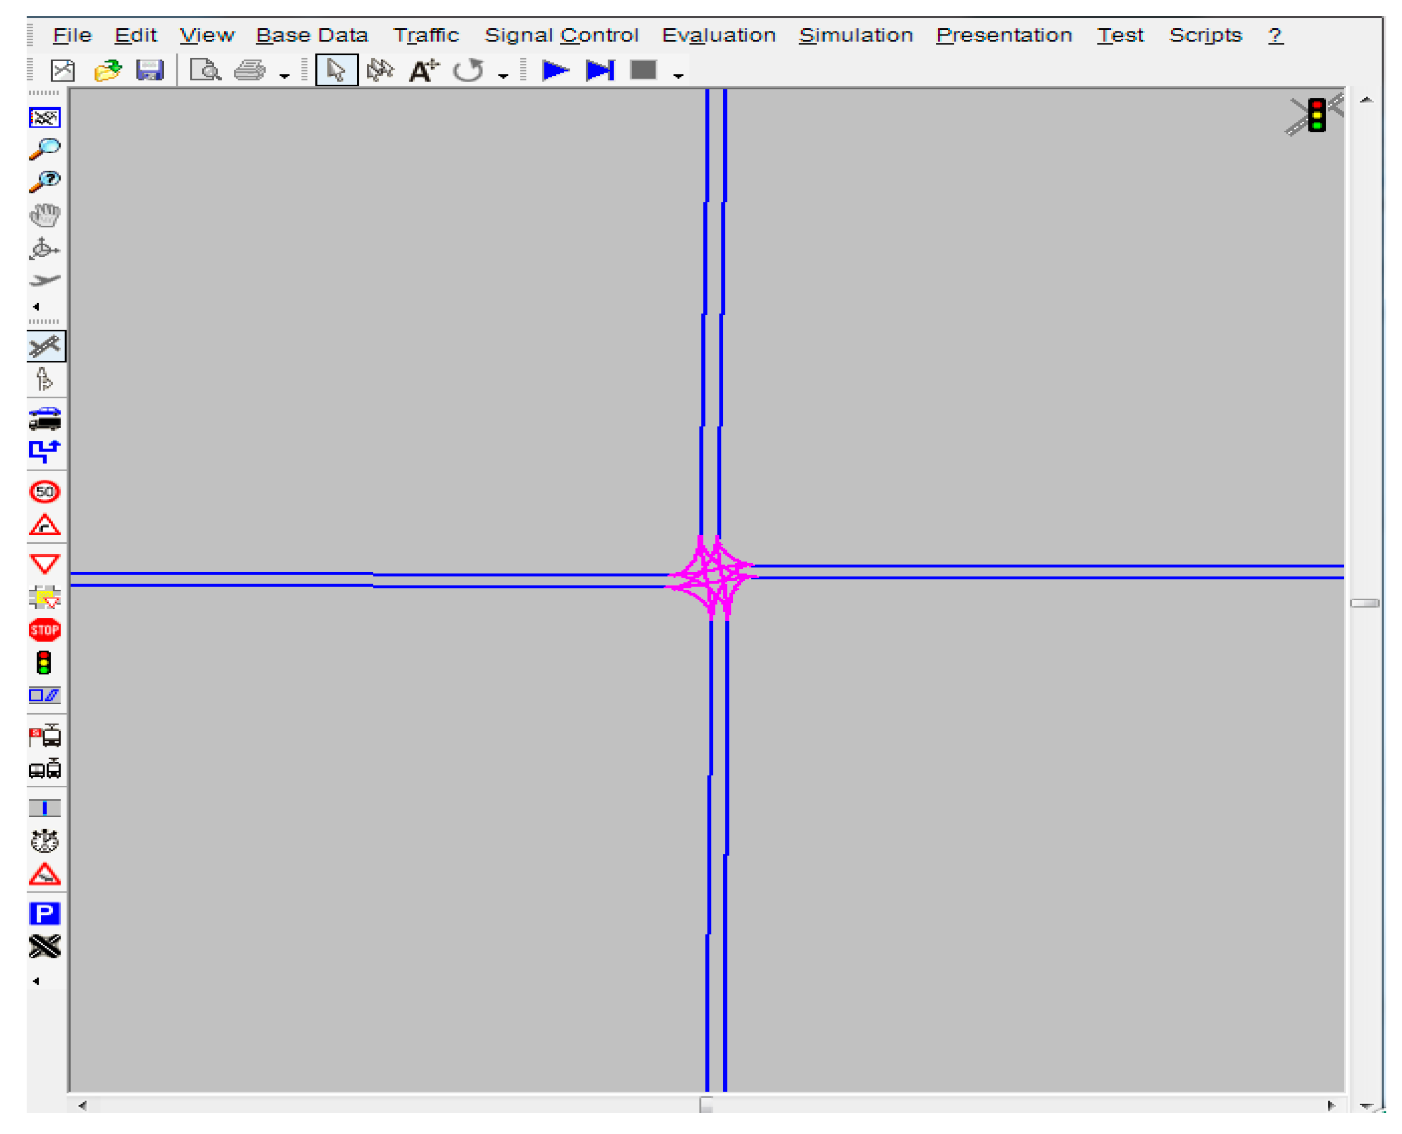Start simulation with continuous play button
Viewport: 1402px width, 1134px height.
(x=555, y=70)
